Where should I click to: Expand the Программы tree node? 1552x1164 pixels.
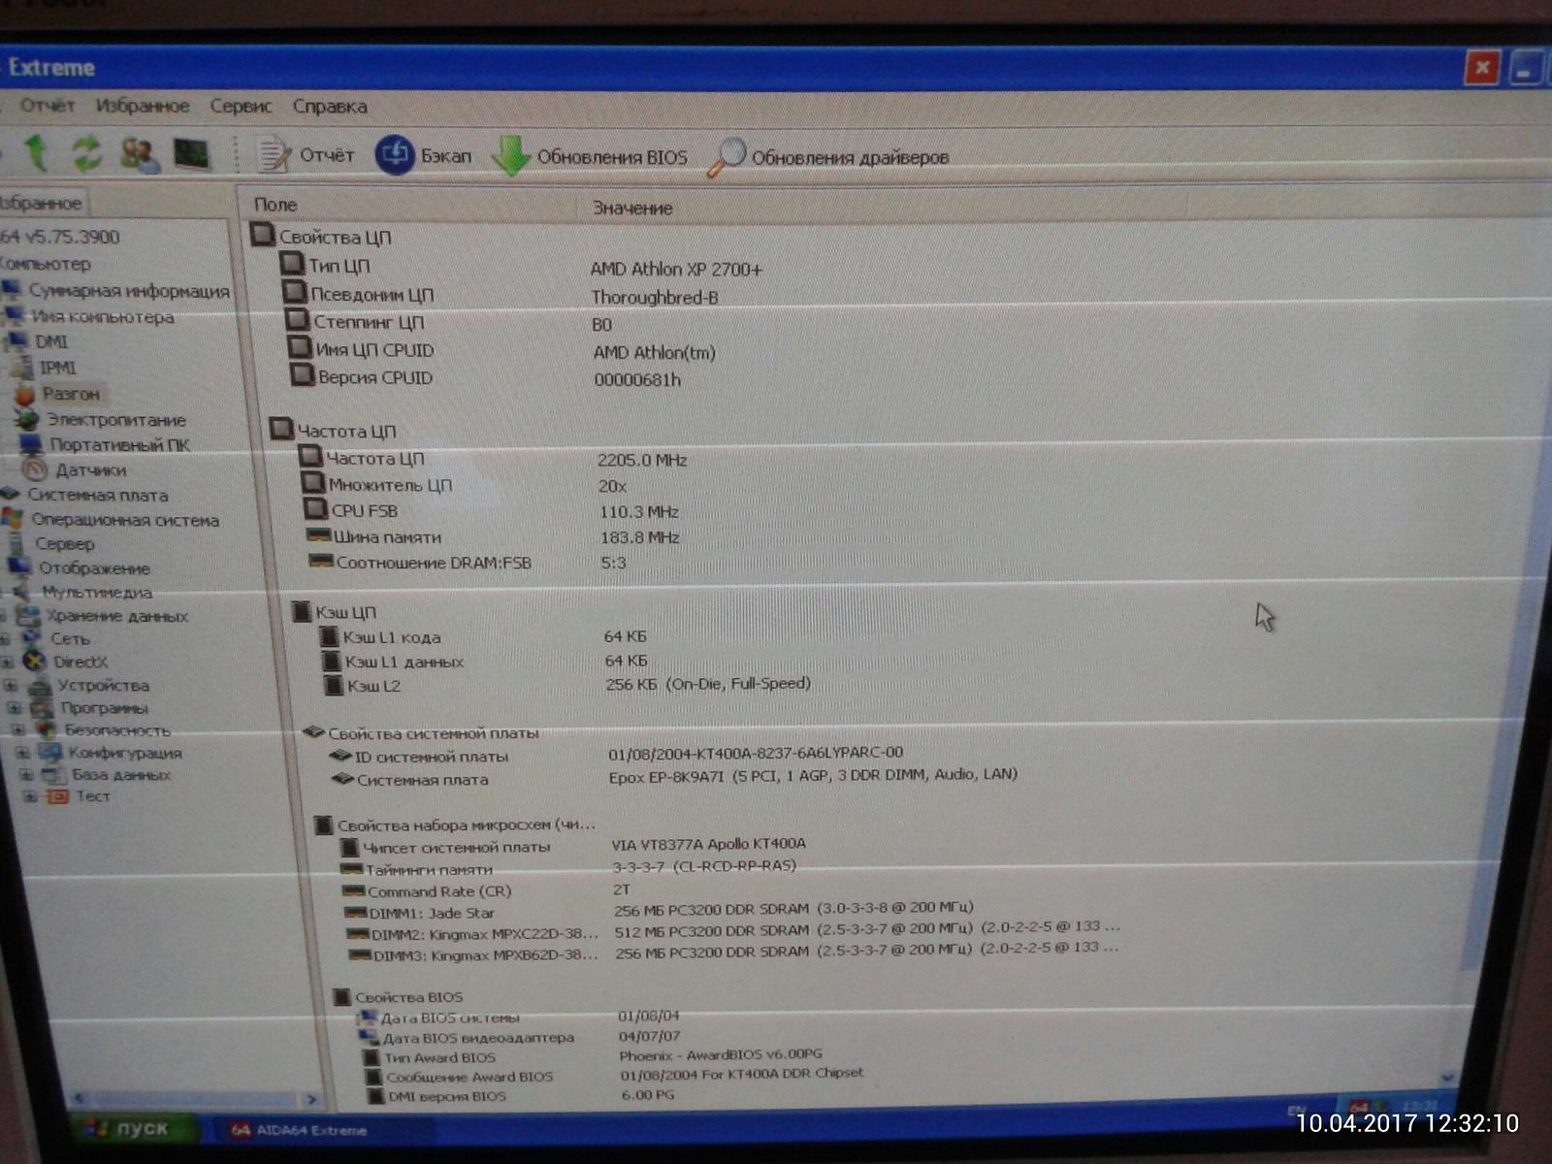(x=15, y=707)
